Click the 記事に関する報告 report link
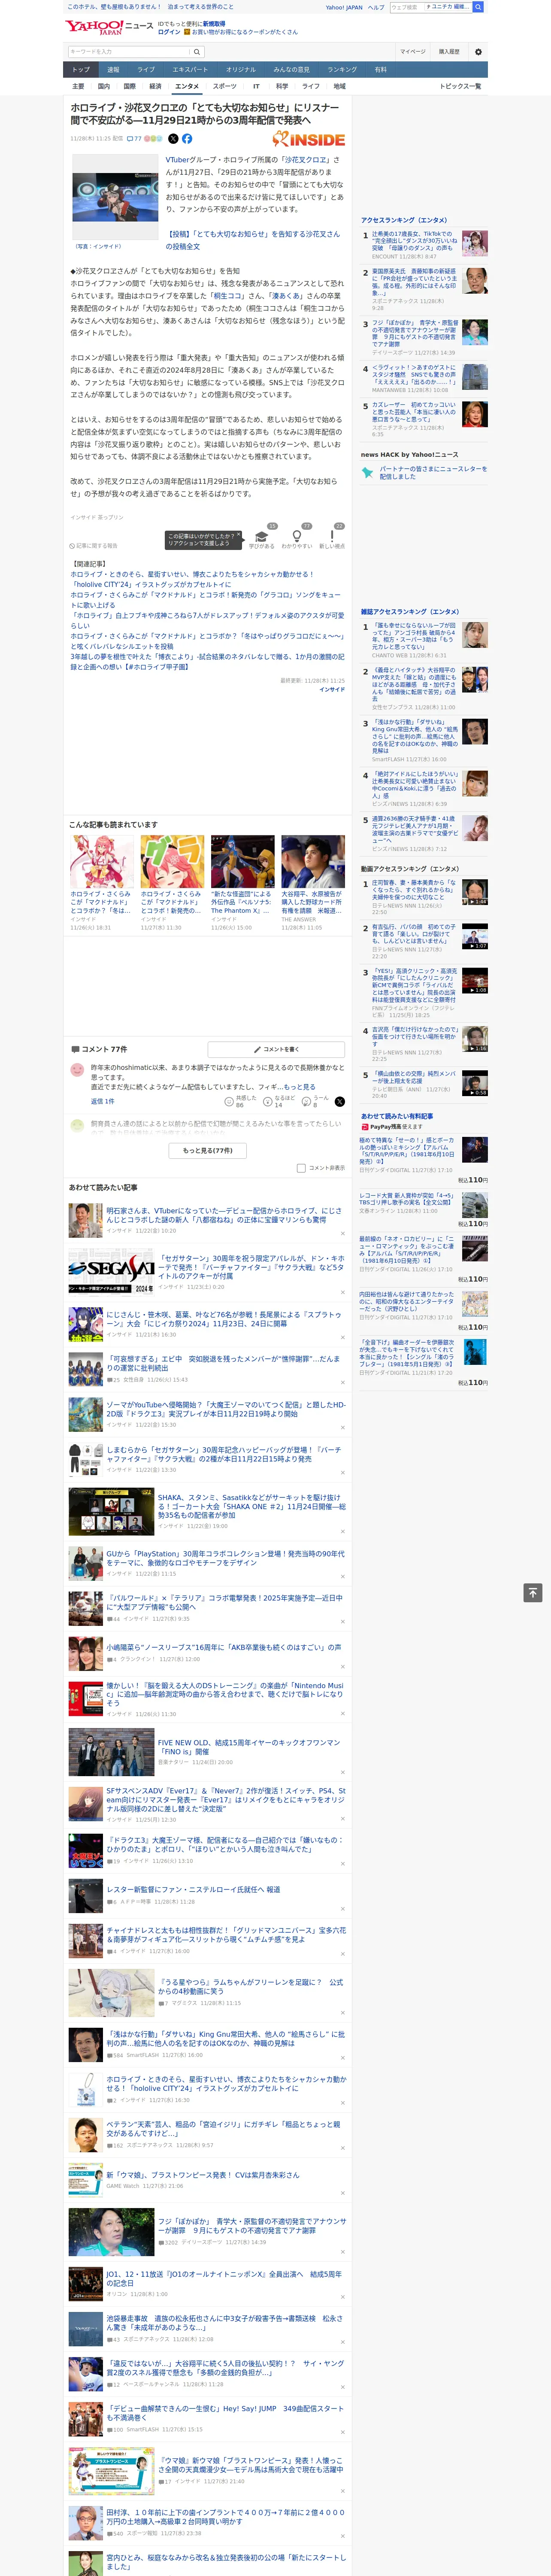 [x=94, y=546]
